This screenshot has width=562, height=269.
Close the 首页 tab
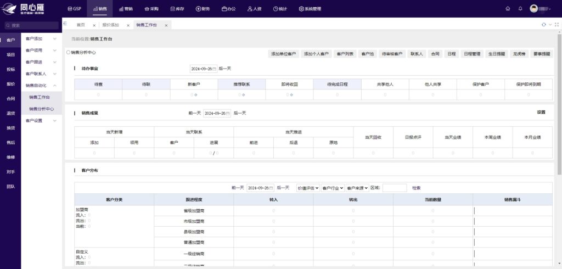pos(94,25)
